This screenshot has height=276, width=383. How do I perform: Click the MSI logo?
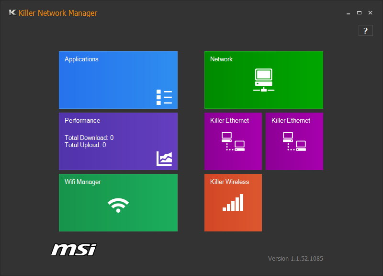74,250
